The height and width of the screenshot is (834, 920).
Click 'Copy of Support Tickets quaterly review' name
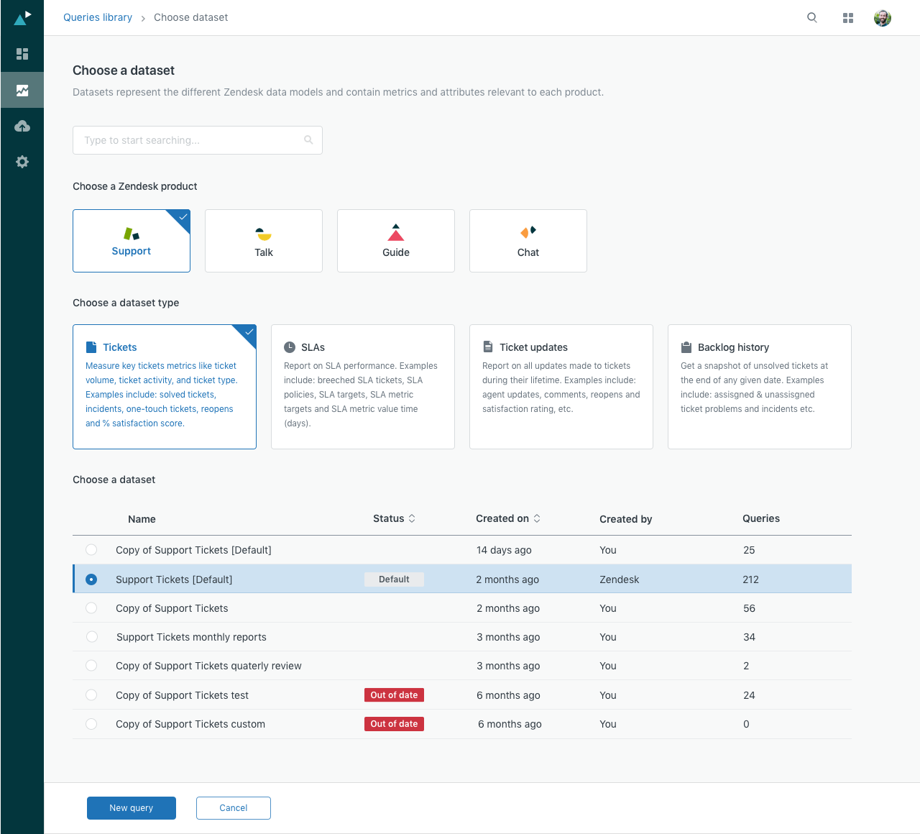coord(208,666)
